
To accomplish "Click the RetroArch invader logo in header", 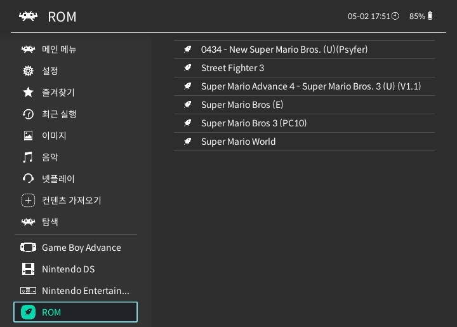I will [x=29, y=17].
